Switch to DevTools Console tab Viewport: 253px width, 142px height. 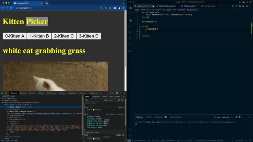pos(23,93)
